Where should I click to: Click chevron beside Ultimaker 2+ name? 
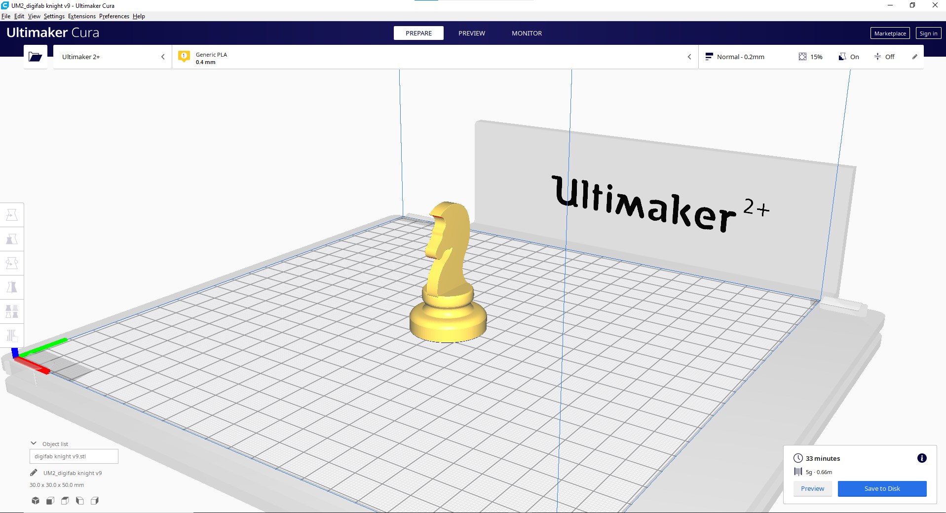(x=163, y=57)
